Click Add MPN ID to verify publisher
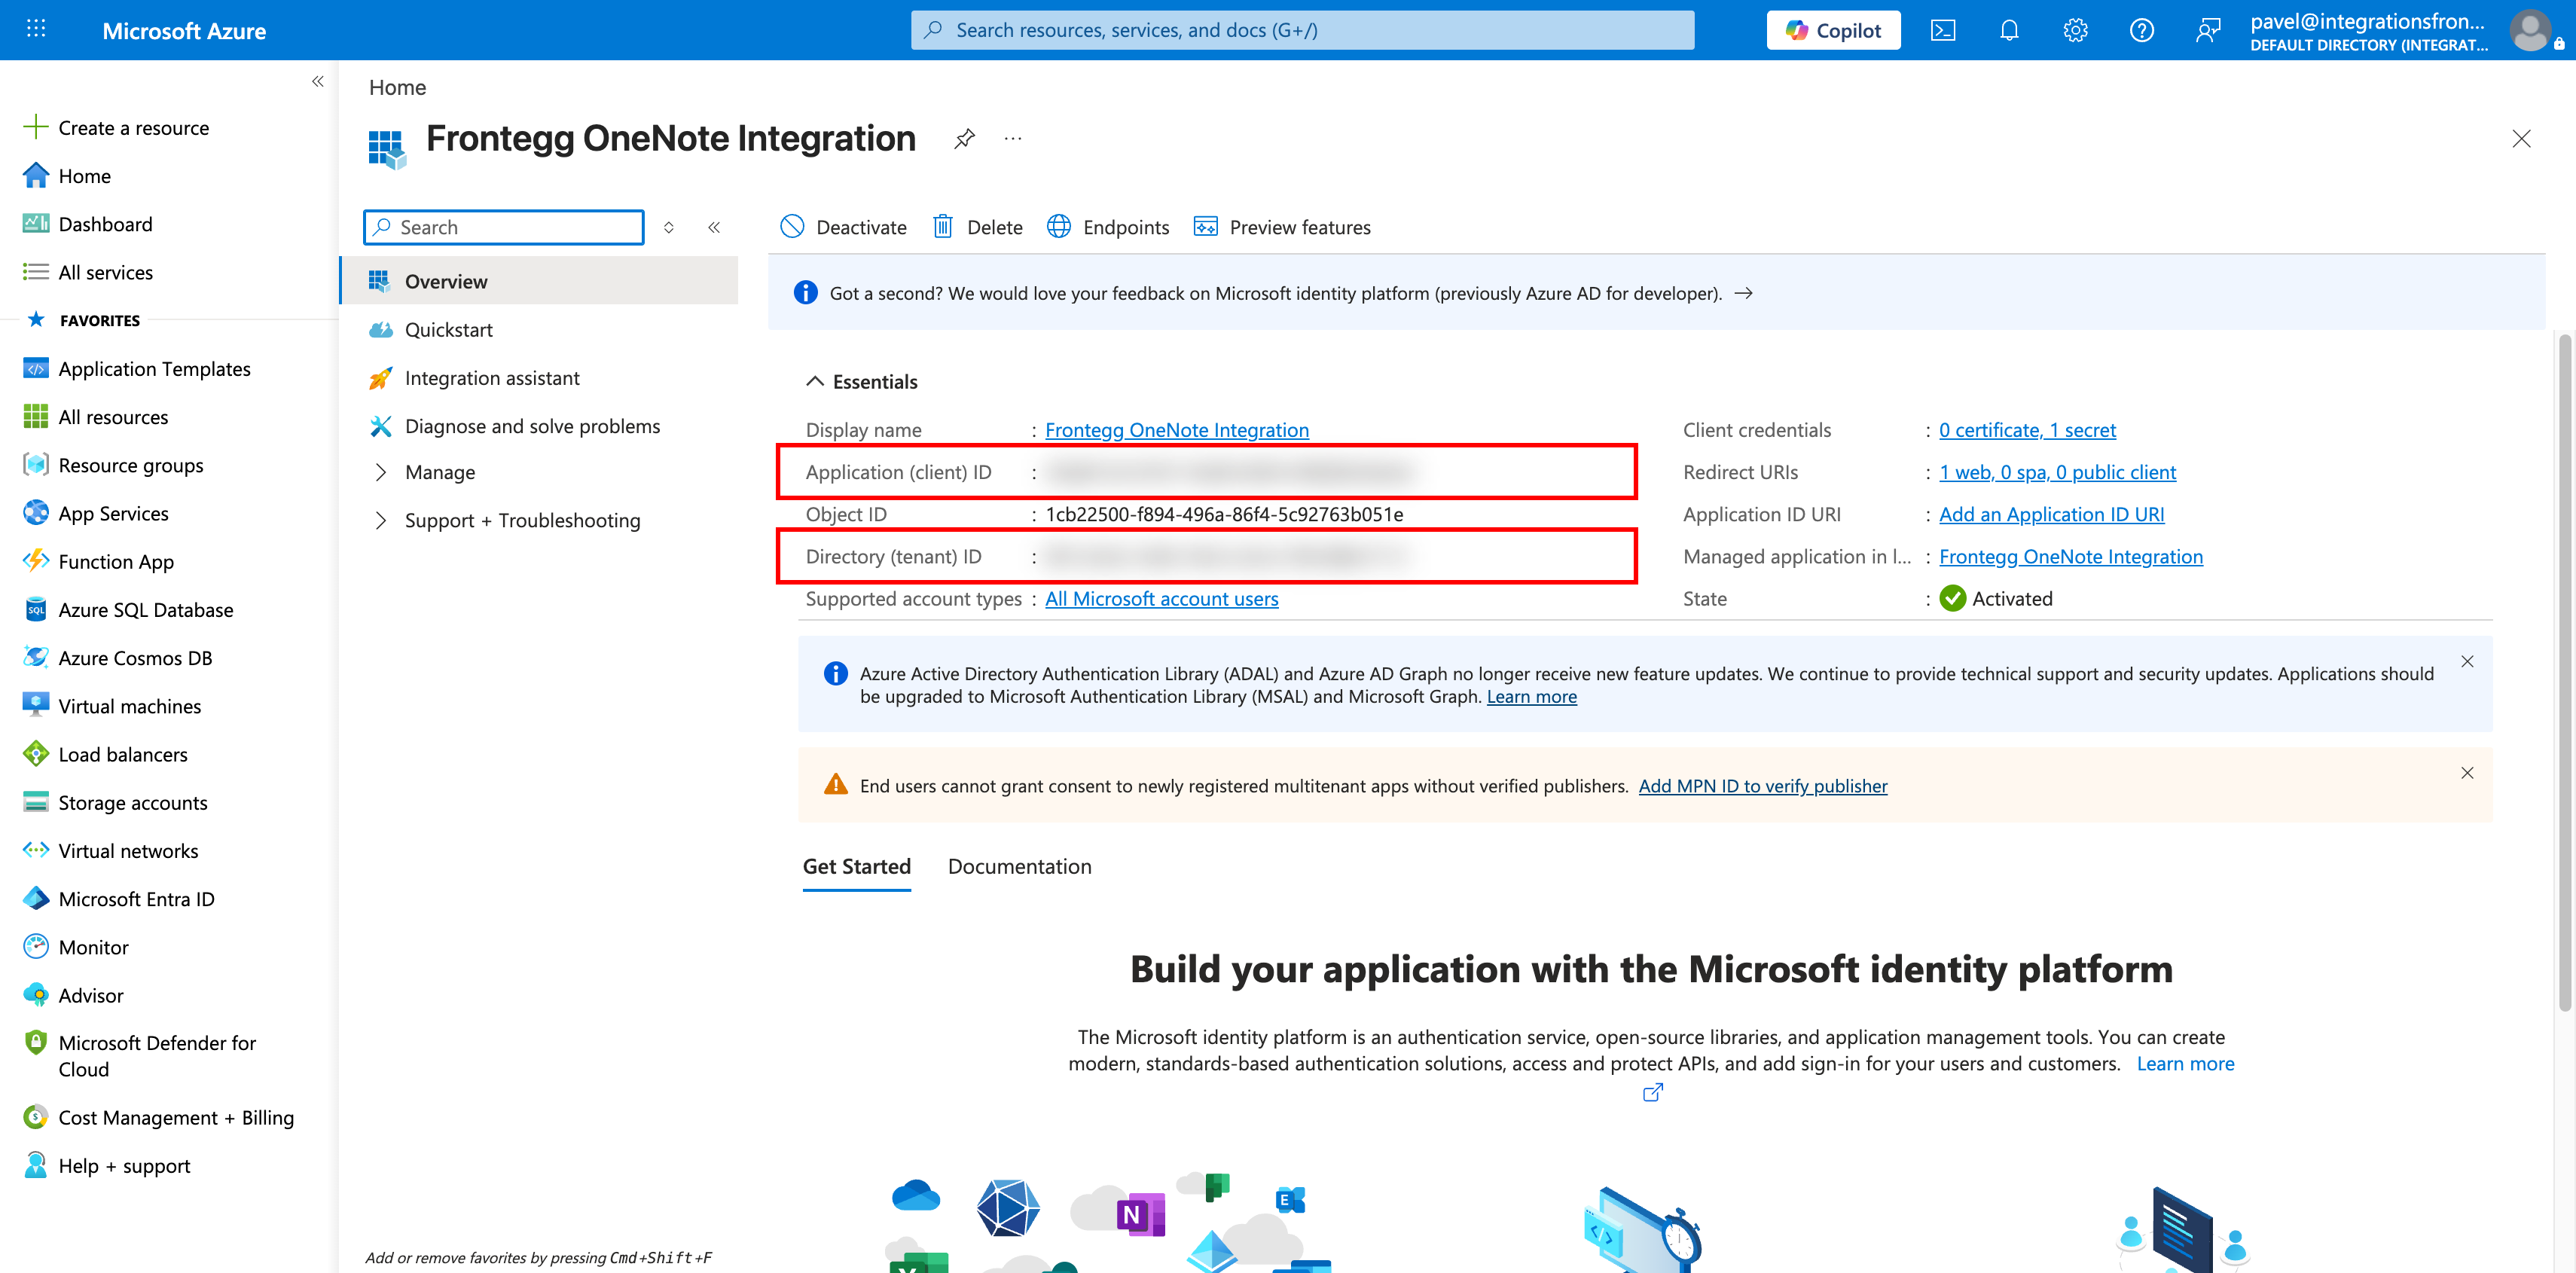Screen dimensions: 2576x1273 point(1762,785)
